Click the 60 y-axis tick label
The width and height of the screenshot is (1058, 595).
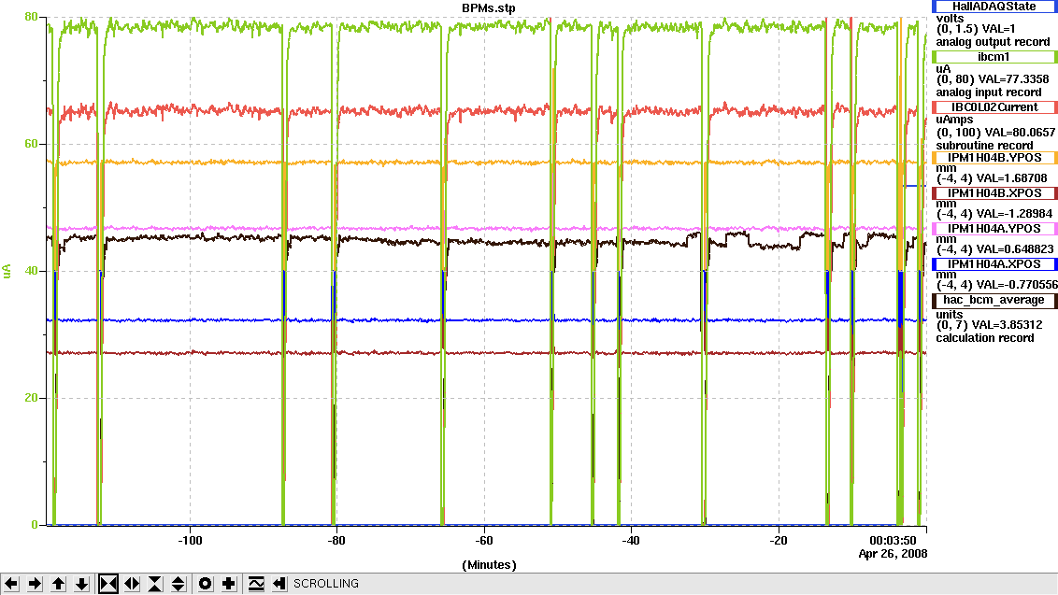(31, 144)
